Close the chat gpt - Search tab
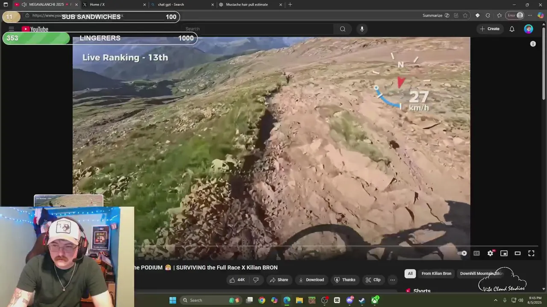Viewport: 547px width, 307px height. [x=212, y=5]
